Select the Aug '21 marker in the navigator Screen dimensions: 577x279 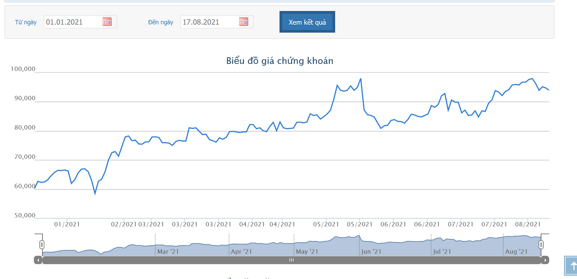(516, 252)
